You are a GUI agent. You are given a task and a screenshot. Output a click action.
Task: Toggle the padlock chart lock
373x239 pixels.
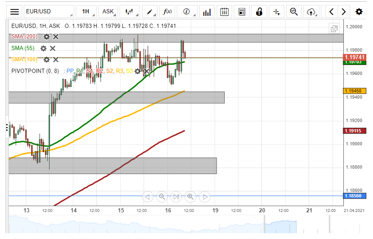pyautogui.click(x=259, y=12)
